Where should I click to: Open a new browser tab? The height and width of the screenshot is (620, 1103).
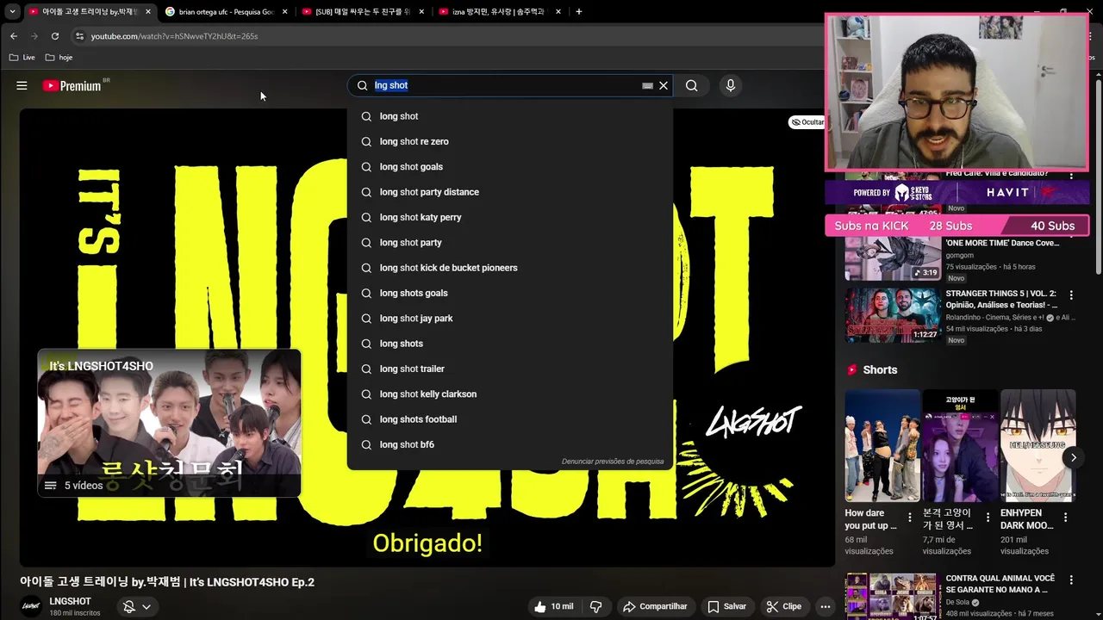click(x=578, y=12)
